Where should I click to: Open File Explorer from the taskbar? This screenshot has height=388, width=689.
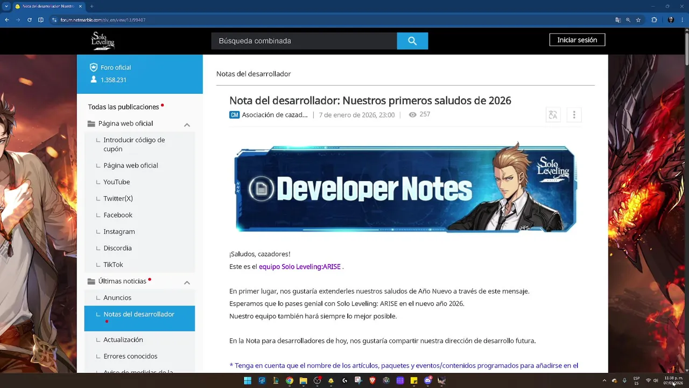click(303, 380)
